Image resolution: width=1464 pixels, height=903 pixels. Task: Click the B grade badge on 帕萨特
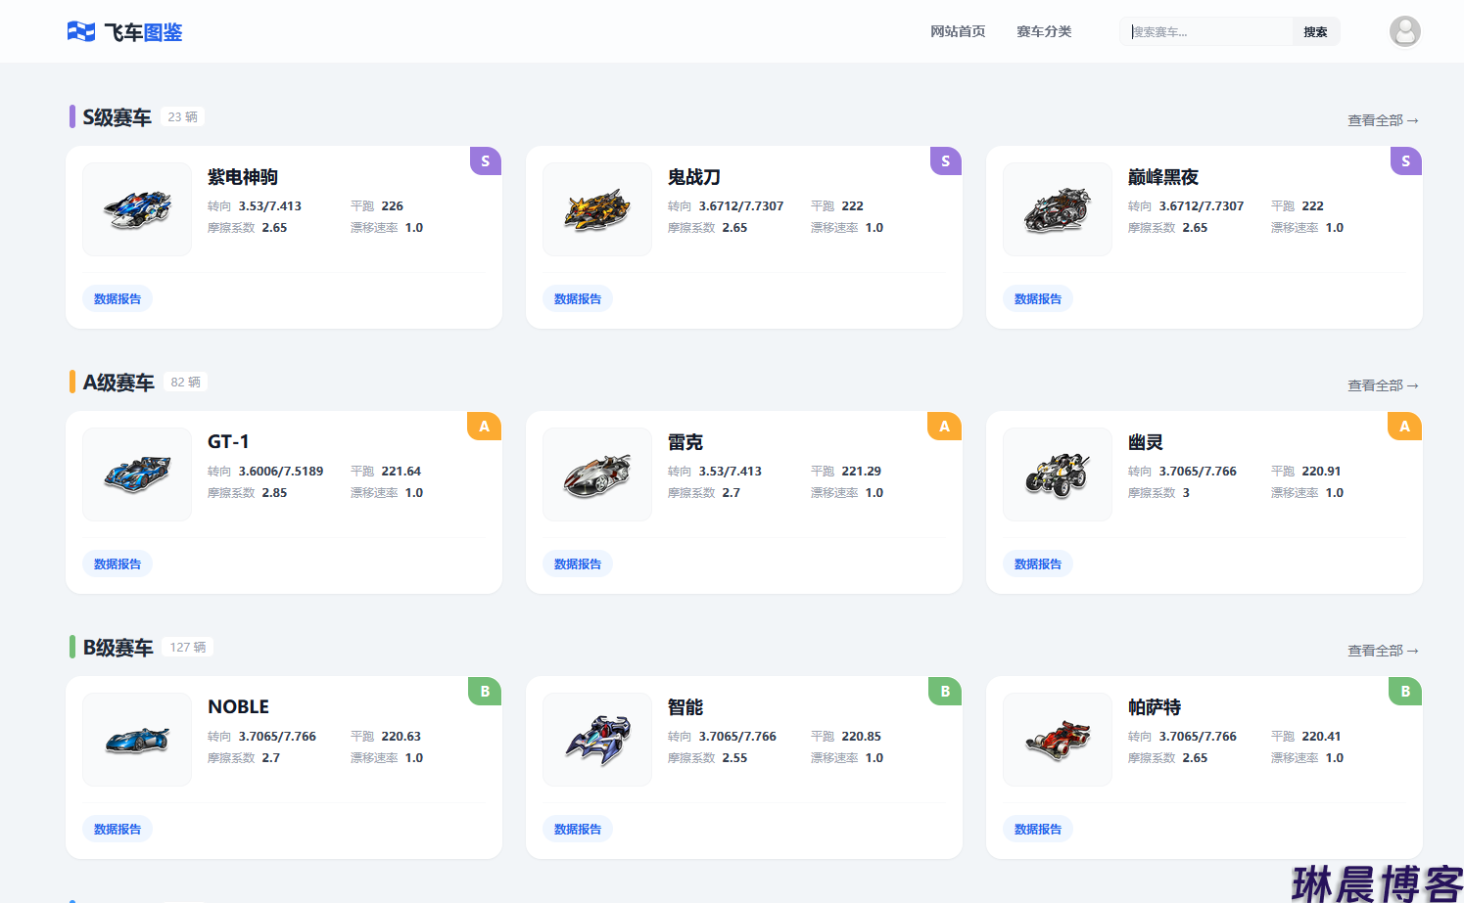pyautogui.click(x=1404, y=691)
